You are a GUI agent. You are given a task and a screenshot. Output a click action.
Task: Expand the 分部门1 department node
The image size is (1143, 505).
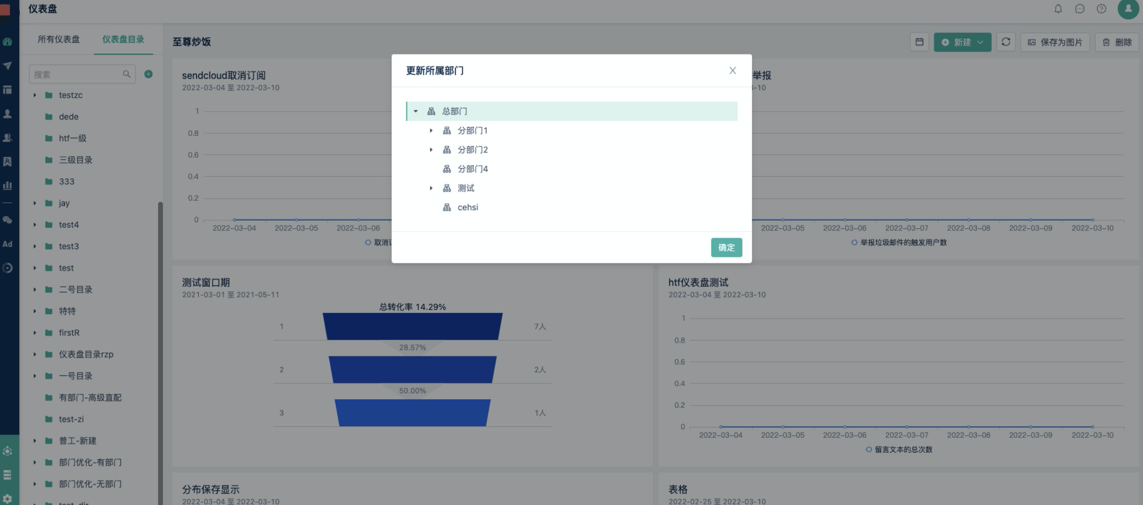[431, 130]
